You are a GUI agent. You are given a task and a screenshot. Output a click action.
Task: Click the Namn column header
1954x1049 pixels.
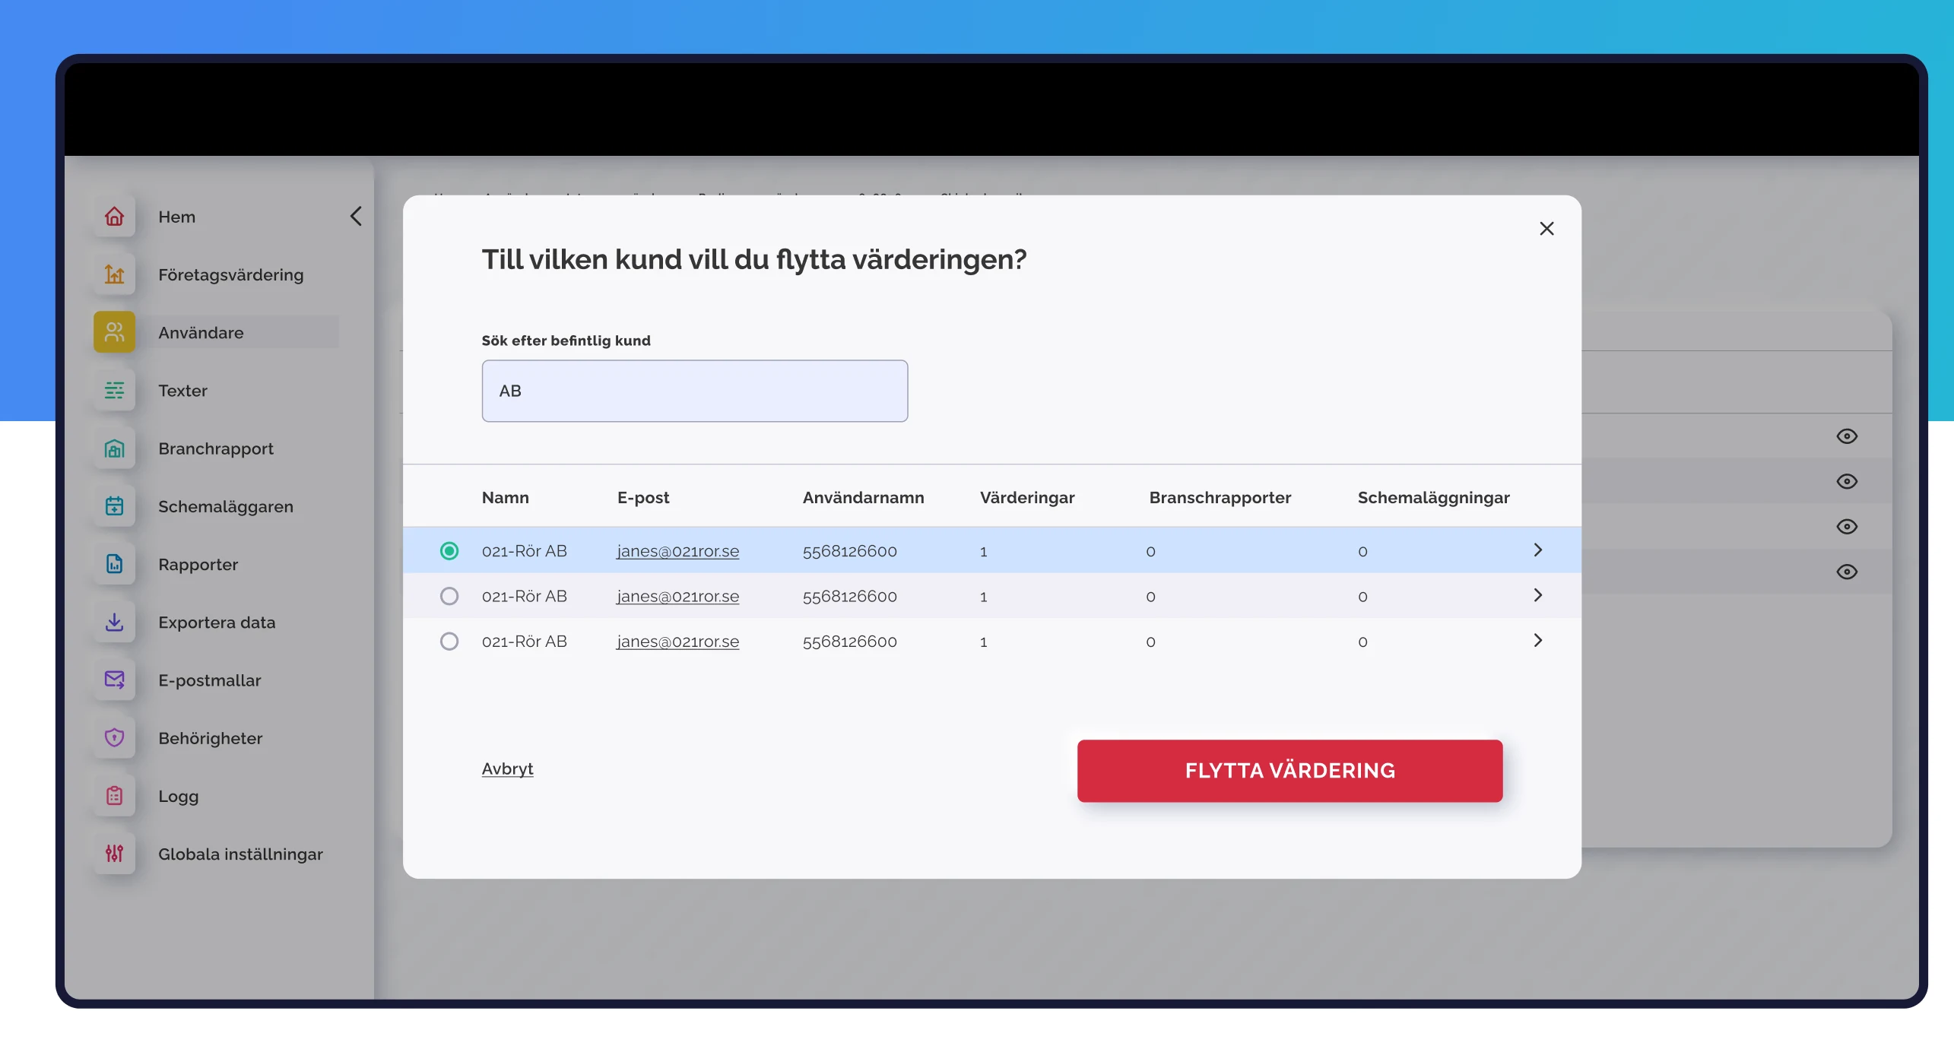pos(505,498)
